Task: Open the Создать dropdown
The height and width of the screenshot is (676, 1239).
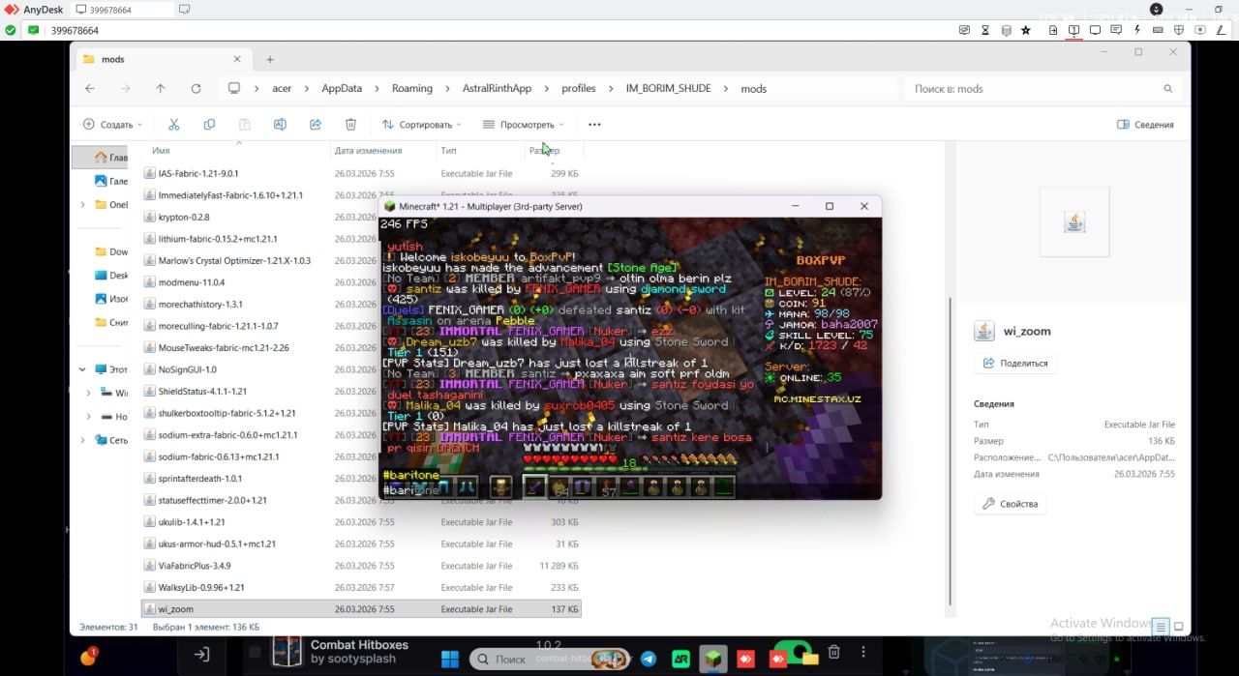Action: 113,125
